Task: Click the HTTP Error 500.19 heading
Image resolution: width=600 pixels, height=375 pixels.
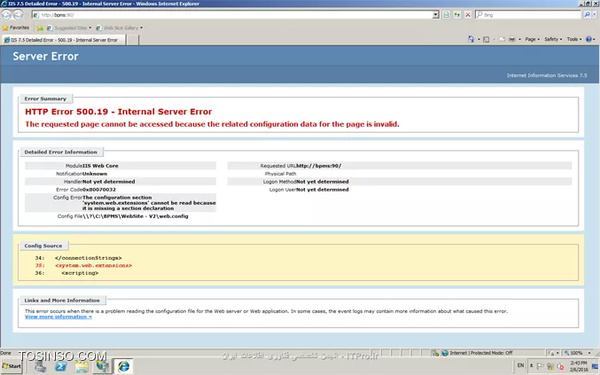Action: pyautogui.click(x=118, y=112)
